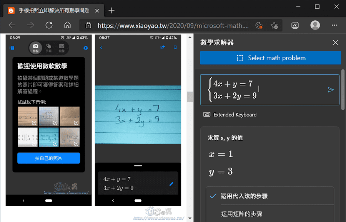Close the 數學求解器 panel
The height and width of the screenshot is (222, 346).
(x=335, y=43)
